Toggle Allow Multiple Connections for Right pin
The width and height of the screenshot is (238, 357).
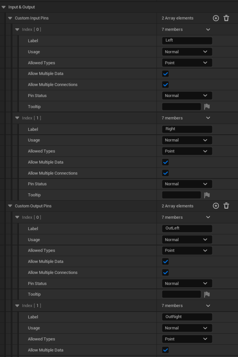pos(165,173)
